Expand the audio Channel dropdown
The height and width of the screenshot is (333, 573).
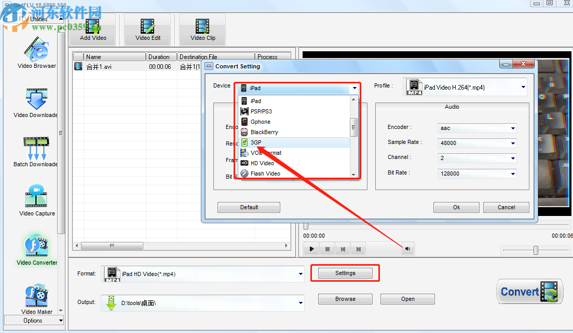coord(513,158)
